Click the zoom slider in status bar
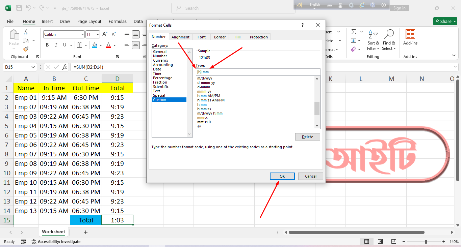The width and height of the screenshot is (461, 247). coord(426,242)
